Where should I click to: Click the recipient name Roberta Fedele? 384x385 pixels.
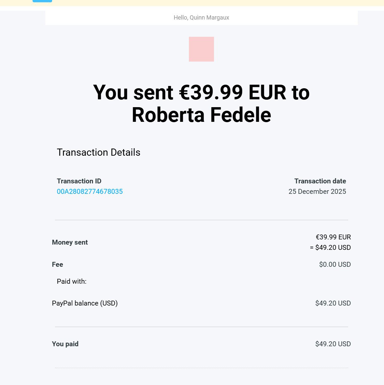pyautogui.click(x=201, y=115)
